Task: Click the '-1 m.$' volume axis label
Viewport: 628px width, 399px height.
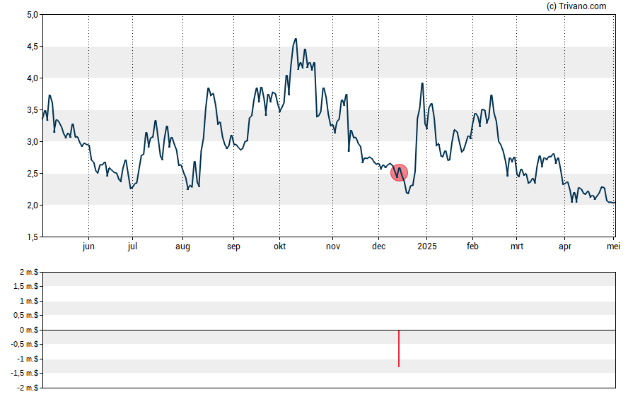Action: tap(28, 359)
